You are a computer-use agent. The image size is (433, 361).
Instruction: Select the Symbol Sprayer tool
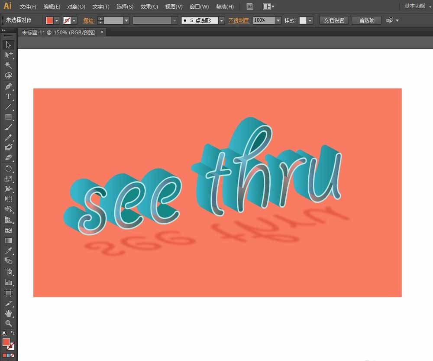(8, 272)
